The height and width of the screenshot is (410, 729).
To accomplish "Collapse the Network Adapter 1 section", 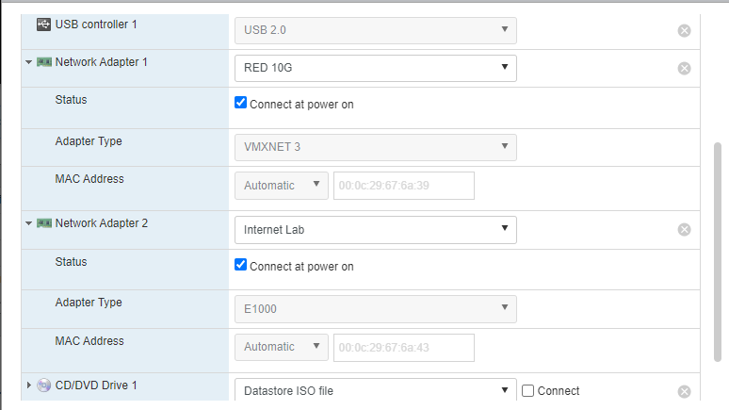I will click(29, 62).
